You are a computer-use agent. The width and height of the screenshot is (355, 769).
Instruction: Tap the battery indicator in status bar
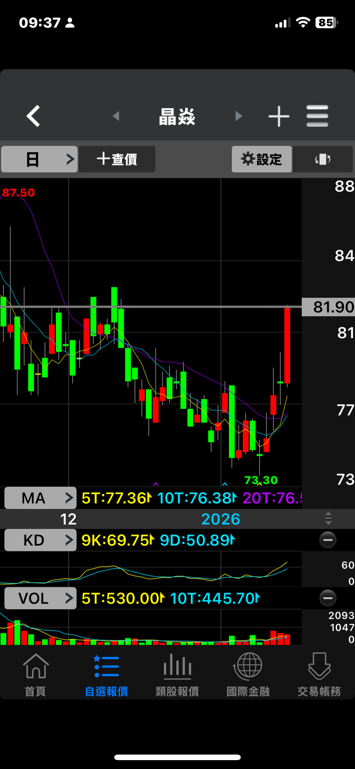click(x=327, y=23)
